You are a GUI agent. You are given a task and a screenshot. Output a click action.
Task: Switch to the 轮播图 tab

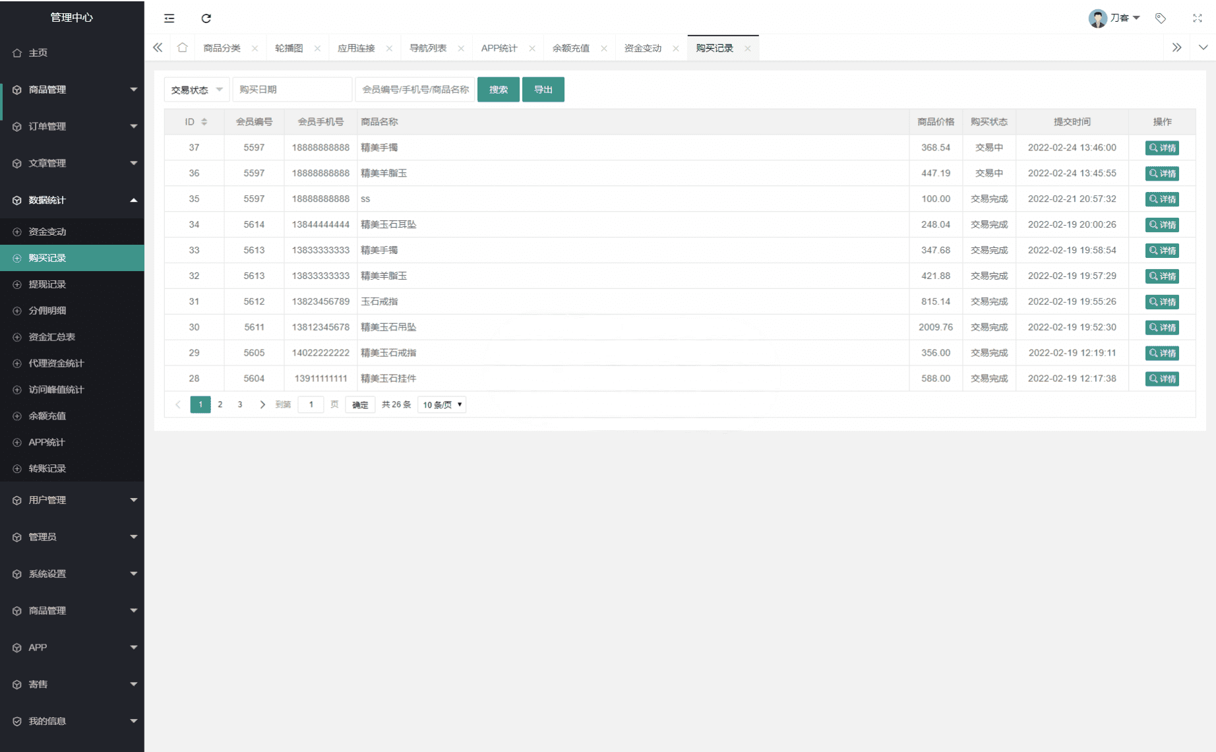point(289,48)
